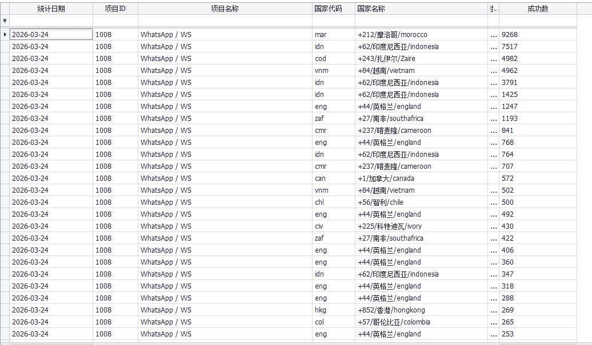Click the ellipsis cell in the 9268 row
This screenshot has height=345, width=592.
(x=494, y=34)
